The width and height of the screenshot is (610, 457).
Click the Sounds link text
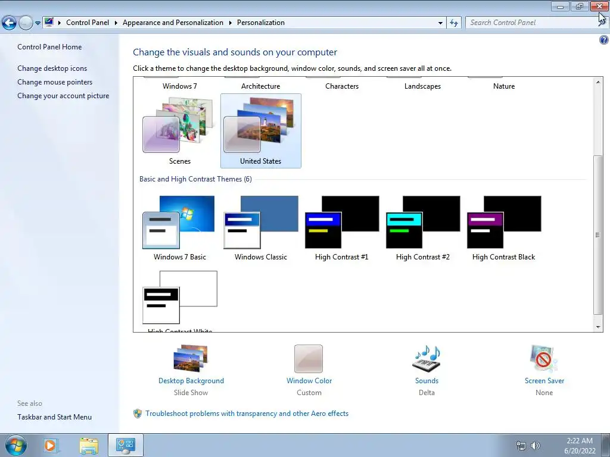coord(427,381)
